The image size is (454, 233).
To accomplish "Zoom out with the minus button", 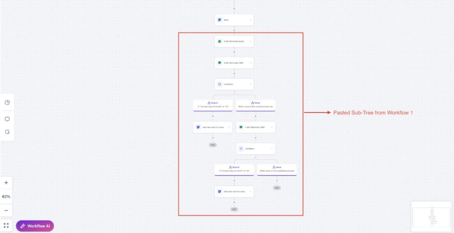I will (6, 210).
